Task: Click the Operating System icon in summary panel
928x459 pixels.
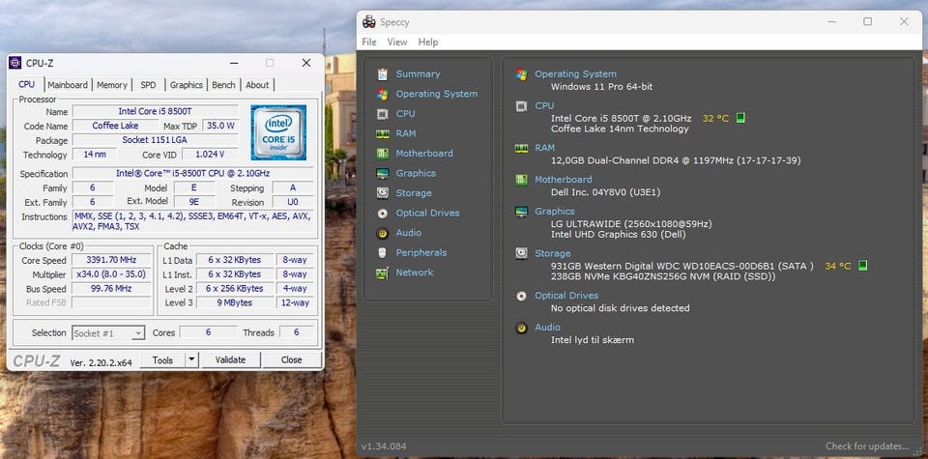Action: click(x=521, y=74)
